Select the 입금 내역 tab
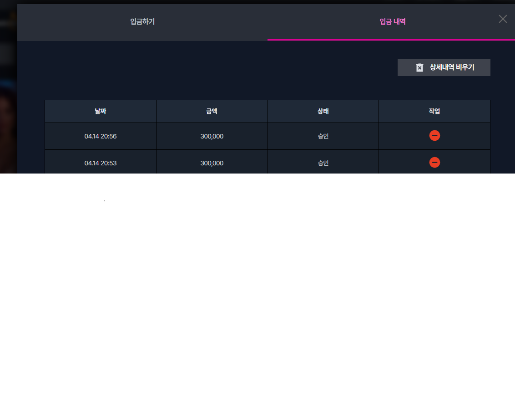 pyautogui.click(x=393, y=22)
